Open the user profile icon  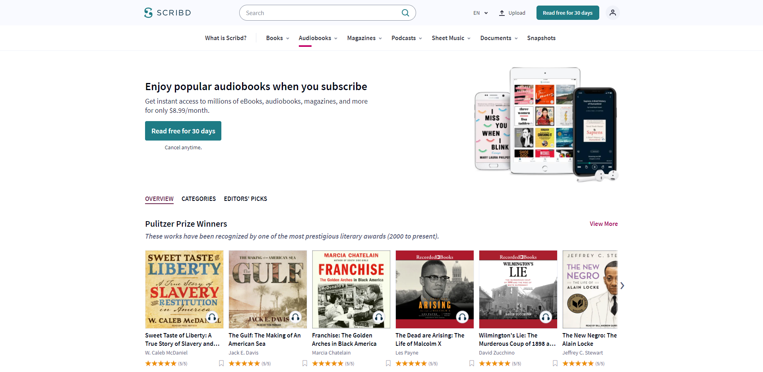click(x=612, y=13)
